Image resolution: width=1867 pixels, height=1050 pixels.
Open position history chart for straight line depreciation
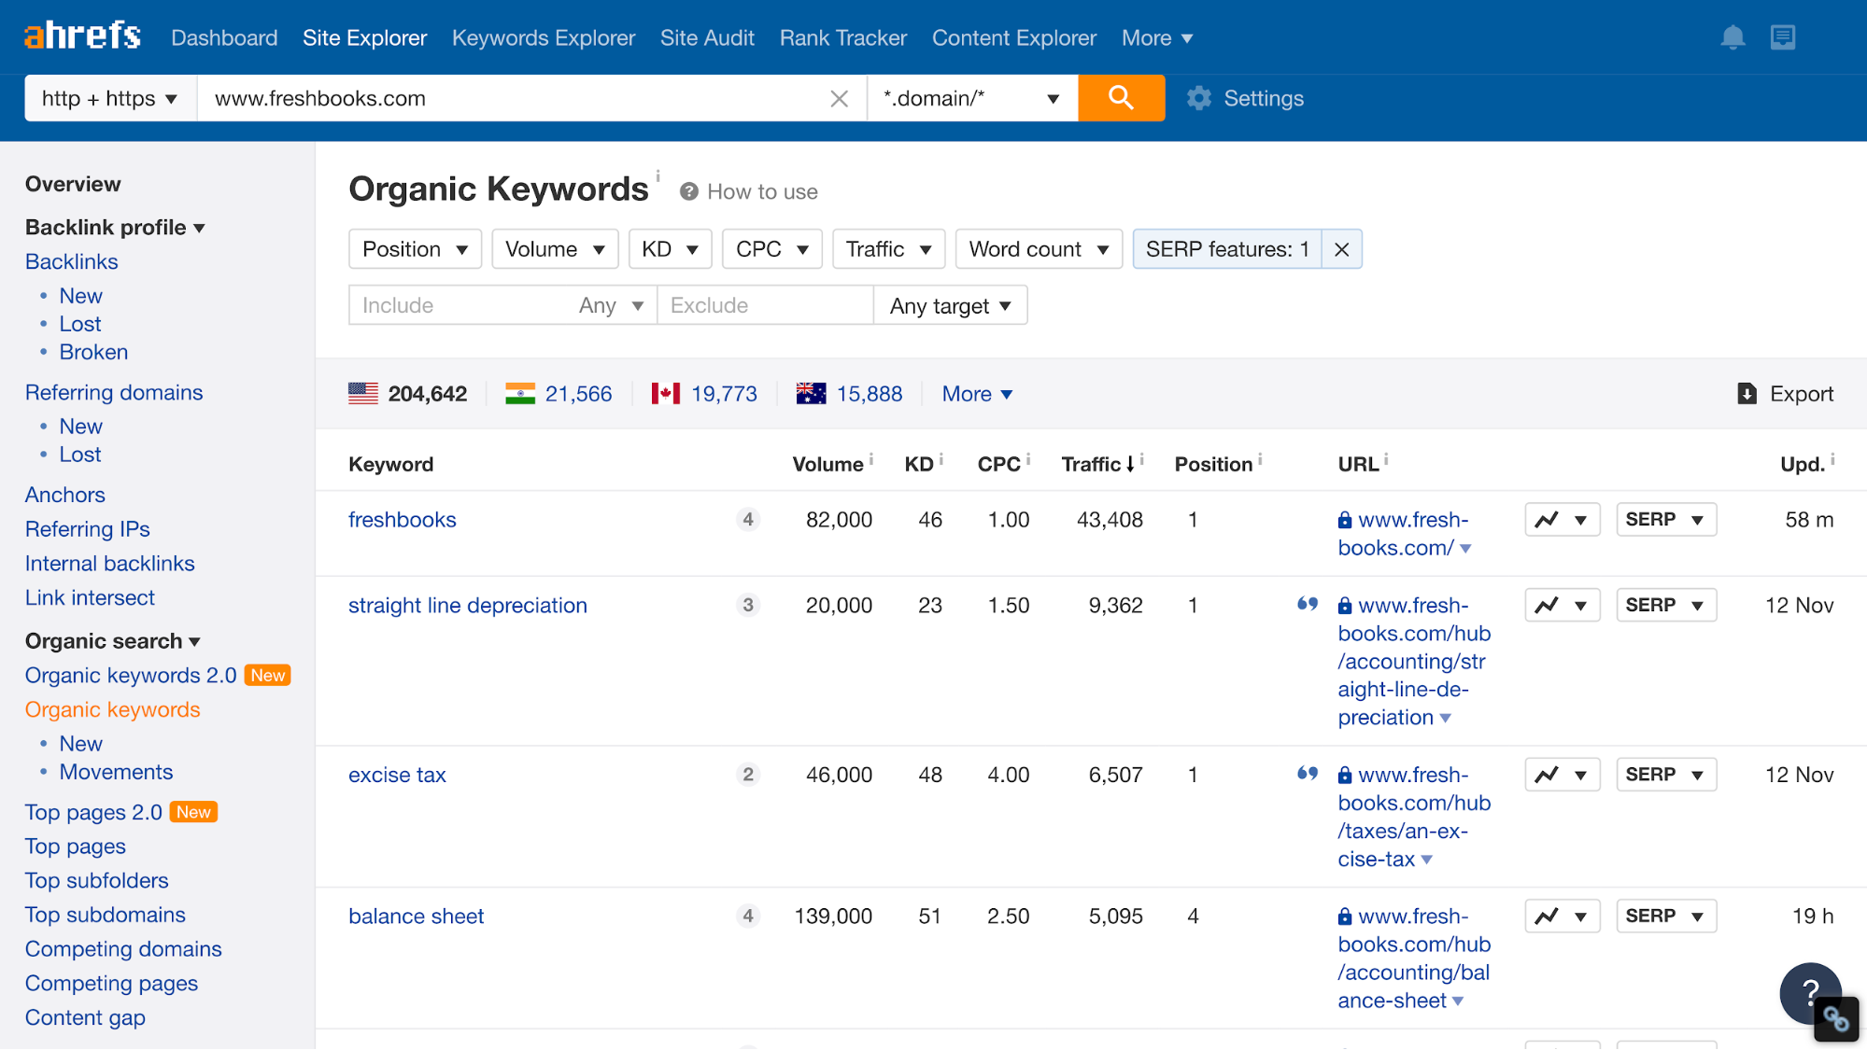1563,605
